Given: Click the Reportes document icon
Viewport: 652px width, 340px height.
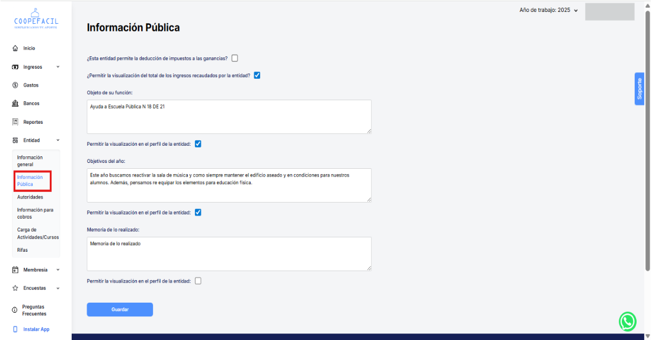Looking at the screenshot, I should point(15,122).
